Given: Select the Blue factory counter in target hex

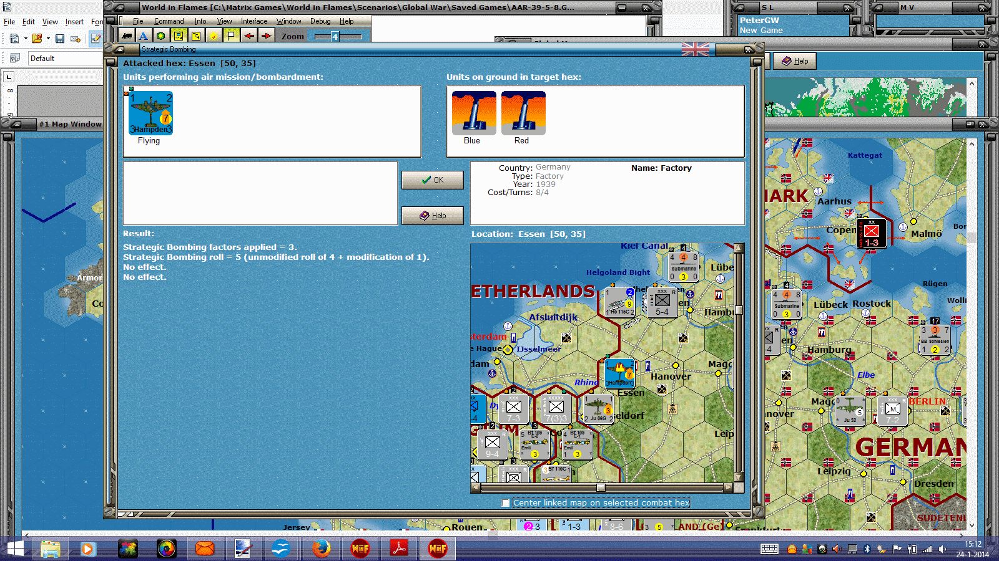Looking at the screenshot, I should (x=473, y=113).
